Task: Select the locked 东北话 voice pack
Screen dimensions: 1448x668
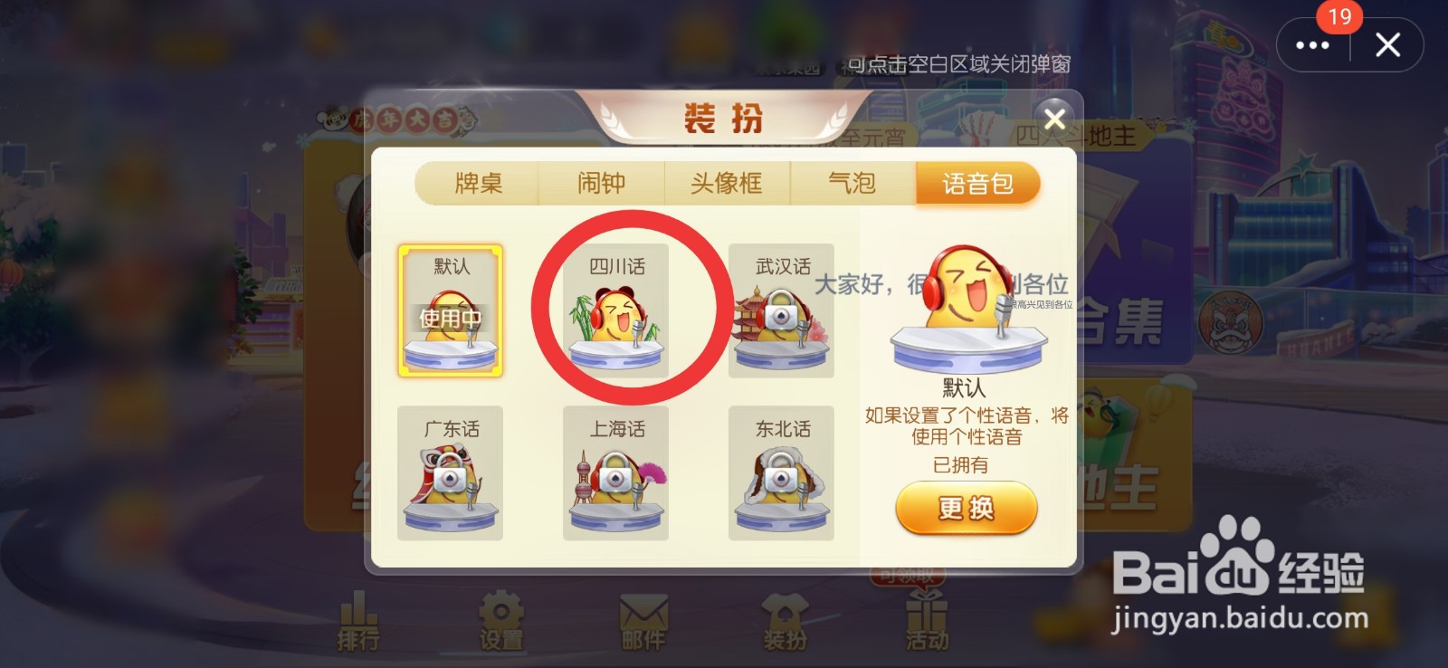Action: [x=782, y=473]
